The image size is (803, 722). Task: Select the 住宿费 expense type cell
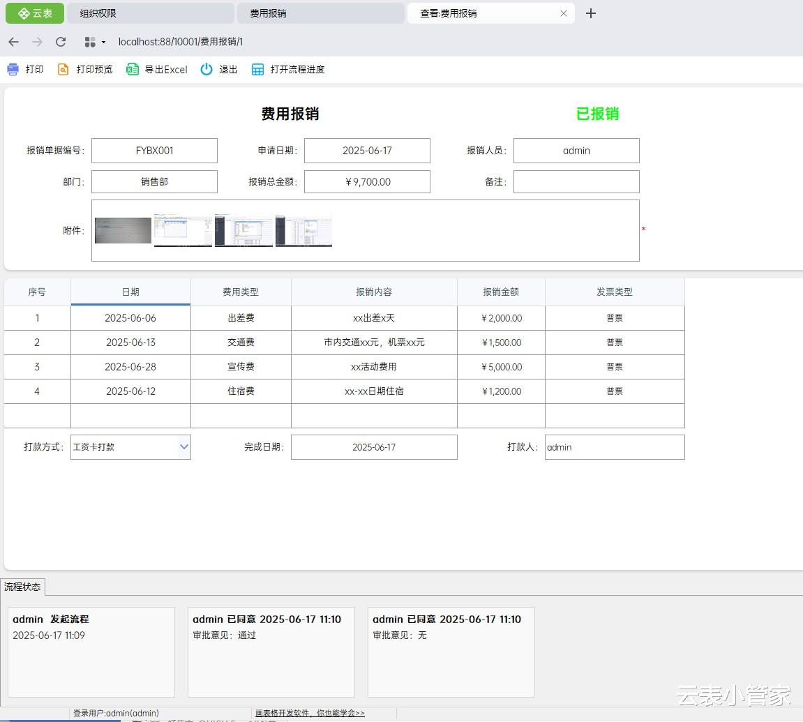(x=241, y=391)
